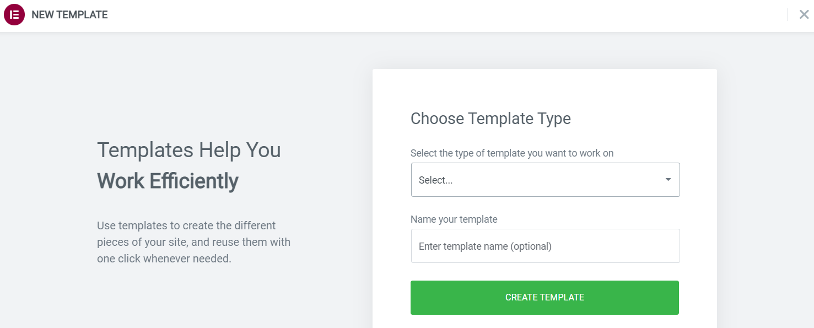The width and height of the screenshot is (814, 328).
Task: Click the 'Name your template' label
Action: click(x=454, y=219)
